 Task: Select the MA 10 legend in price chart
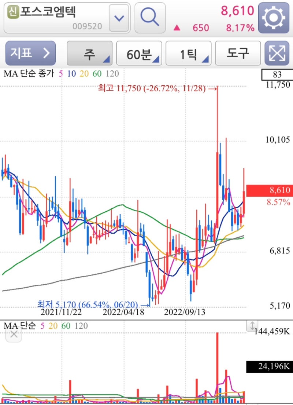coord(71,74)
